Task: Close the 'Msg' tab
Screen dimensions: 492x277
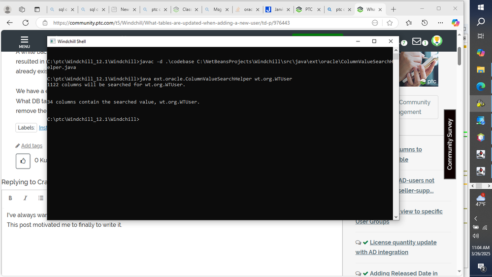Action: 227,9
